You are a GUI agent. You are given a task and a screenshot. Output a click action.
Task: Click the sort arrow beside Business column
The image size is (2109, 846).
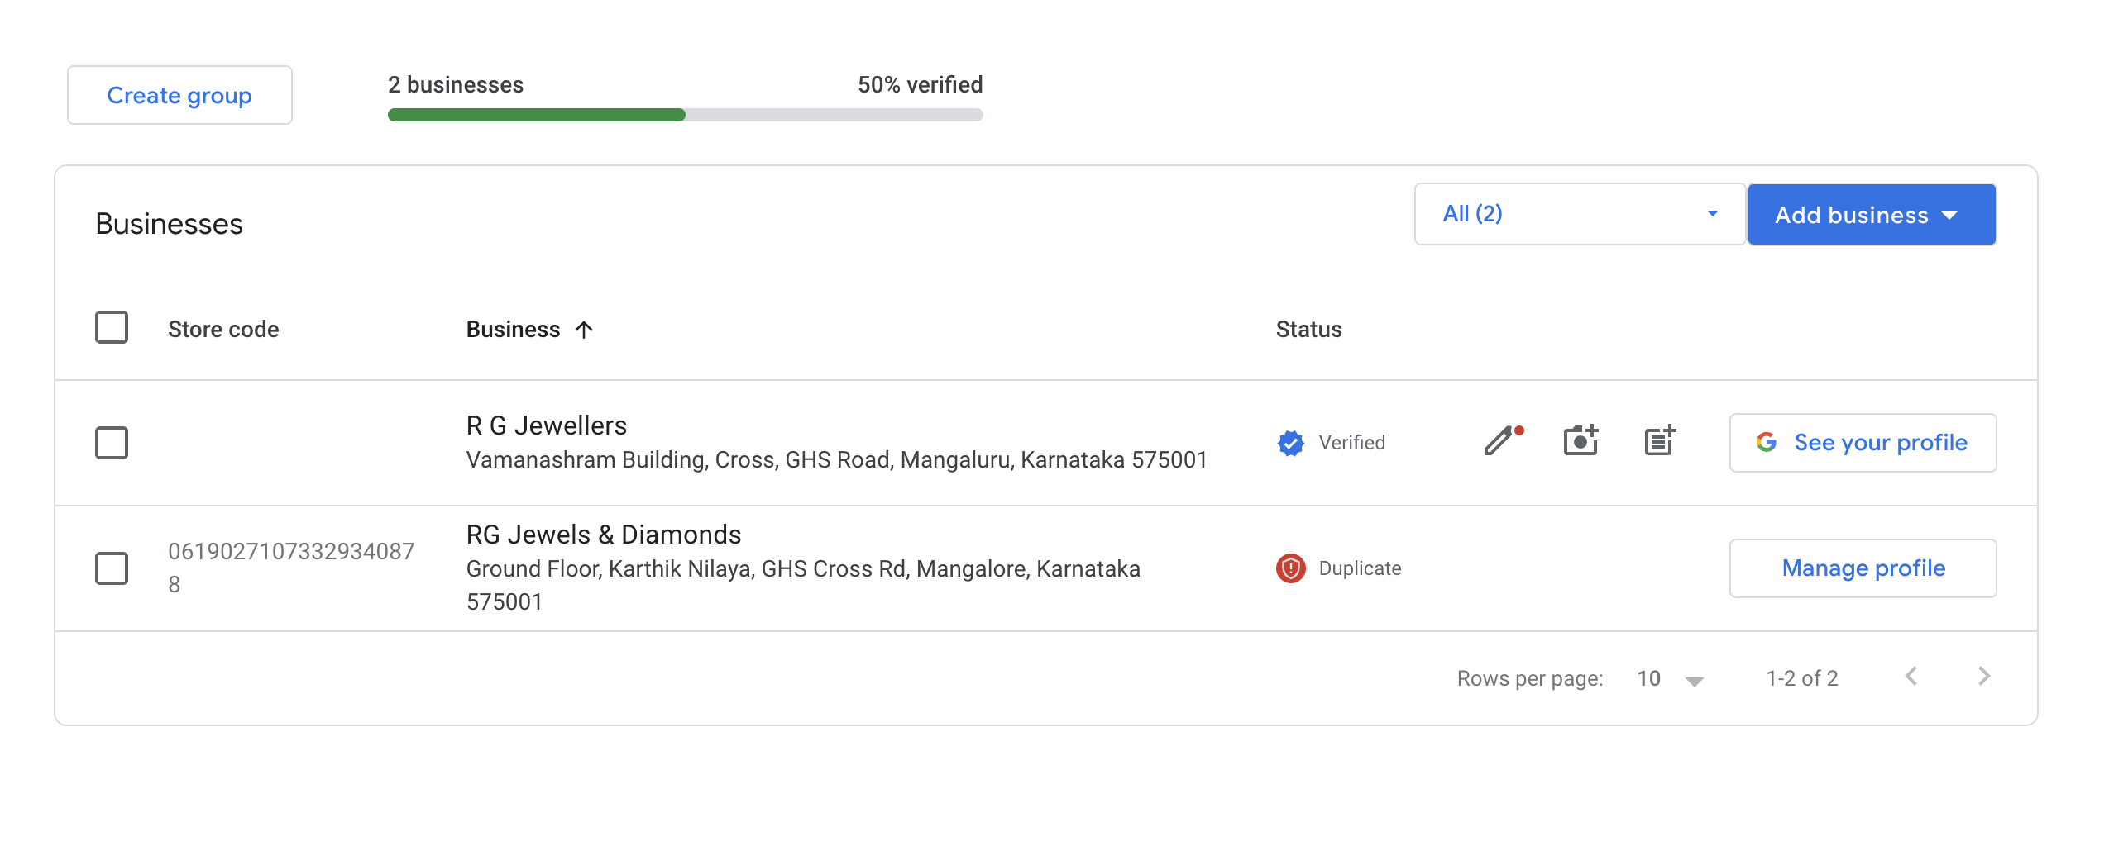pos(584,330)
